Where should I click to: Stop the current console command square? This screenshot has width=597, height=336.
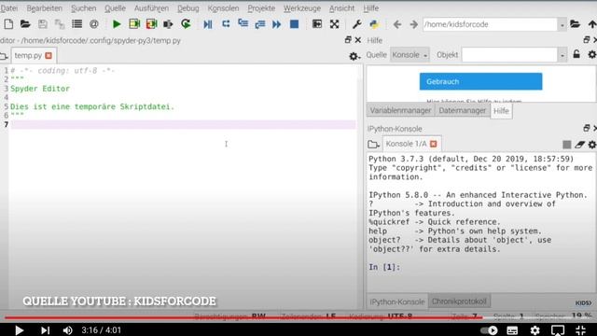click(567, 145)
